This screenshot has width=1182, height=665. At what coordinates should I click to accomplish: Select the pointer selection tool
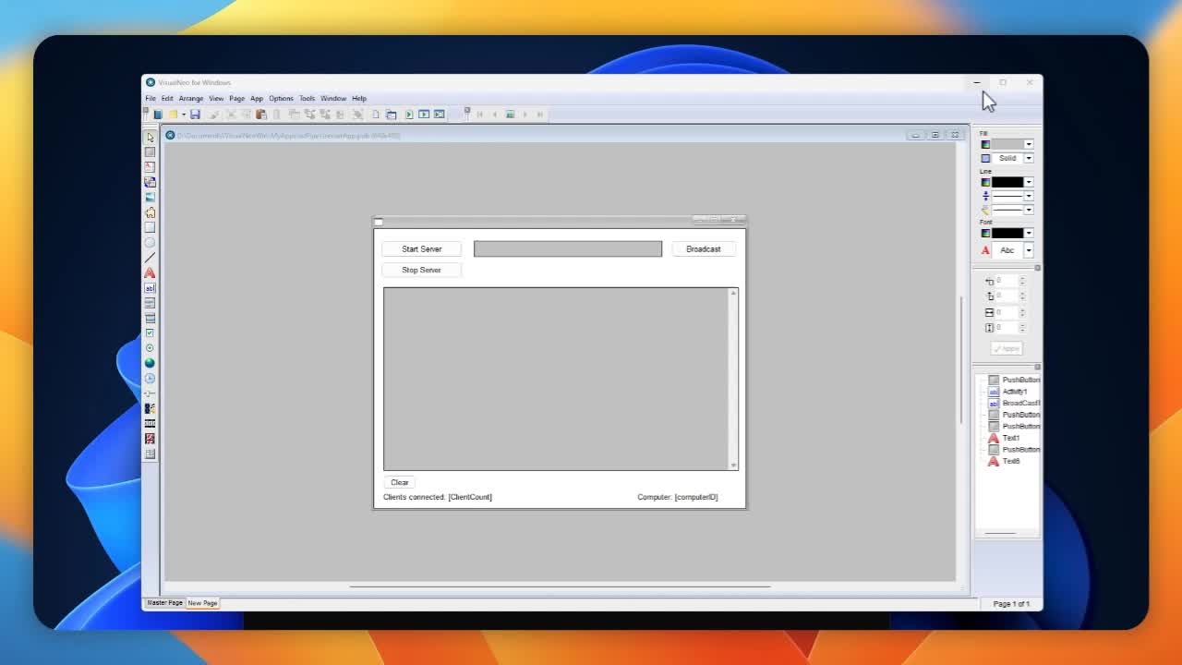click(150, 138)
